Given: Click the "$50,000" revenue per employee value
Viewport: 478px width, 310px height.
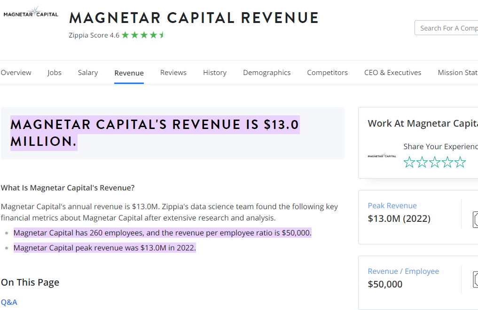Looking at the screenshot, I should point(385,284).
